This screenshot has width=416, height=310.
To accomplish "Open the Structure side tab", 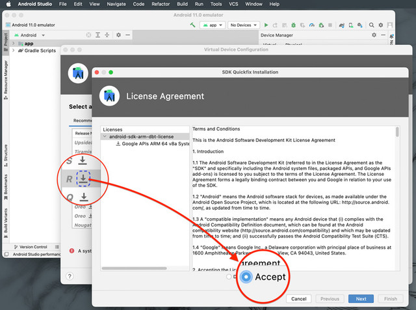I will pyautogui.click(x=6, y=156).
